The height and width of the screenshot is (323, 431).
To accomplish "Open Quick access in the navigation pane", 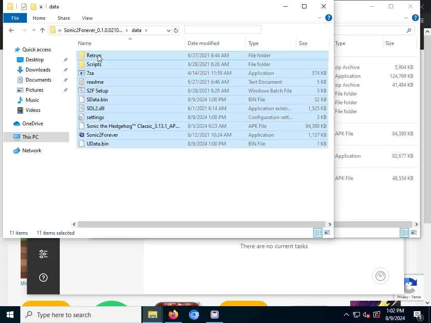I will point(36,50).
